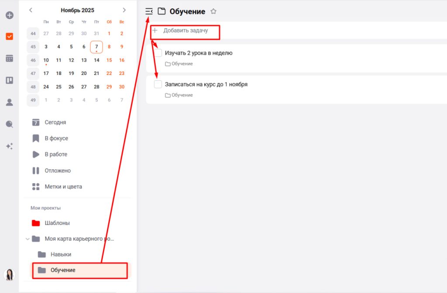Select the 'Навыки' project folder
The image size is (447, 293).
tap(60, 254)
